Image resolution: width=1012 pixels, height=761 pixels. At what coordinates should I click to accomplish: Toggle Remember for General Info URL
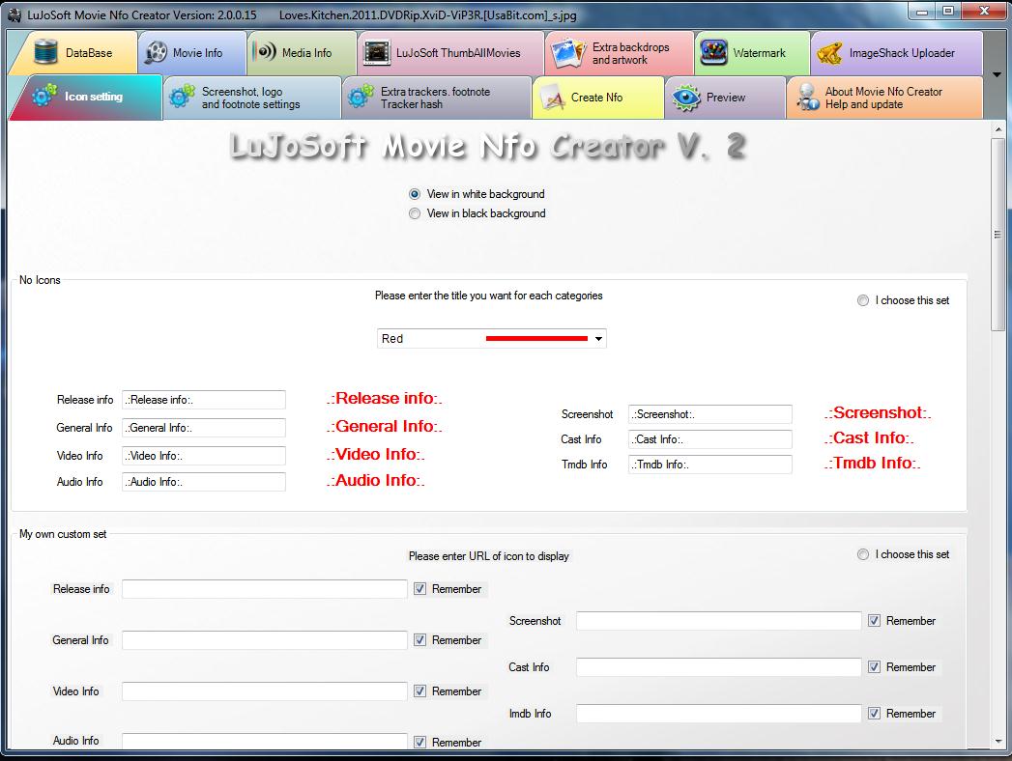pyautogui.click(x=420, y=639)
